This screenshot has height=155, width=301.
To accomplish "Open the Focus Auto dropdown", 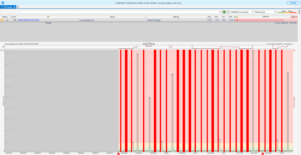I will tap(268, 12).
